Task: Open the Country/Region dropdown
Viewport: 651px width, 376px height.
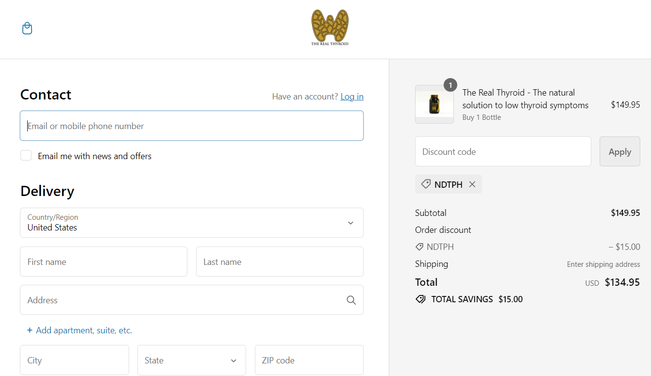Action: (x=192, y=223)
